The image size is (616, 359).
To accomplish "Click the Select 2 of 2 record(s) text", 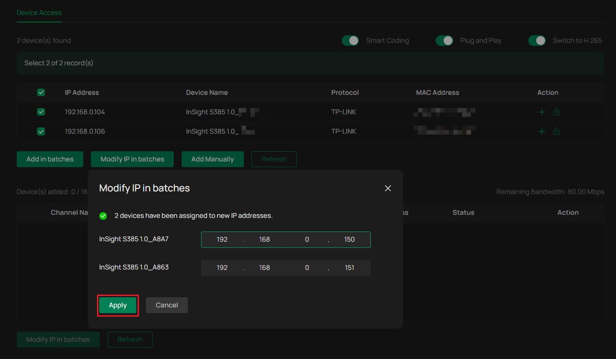I will tap(59, 63).
